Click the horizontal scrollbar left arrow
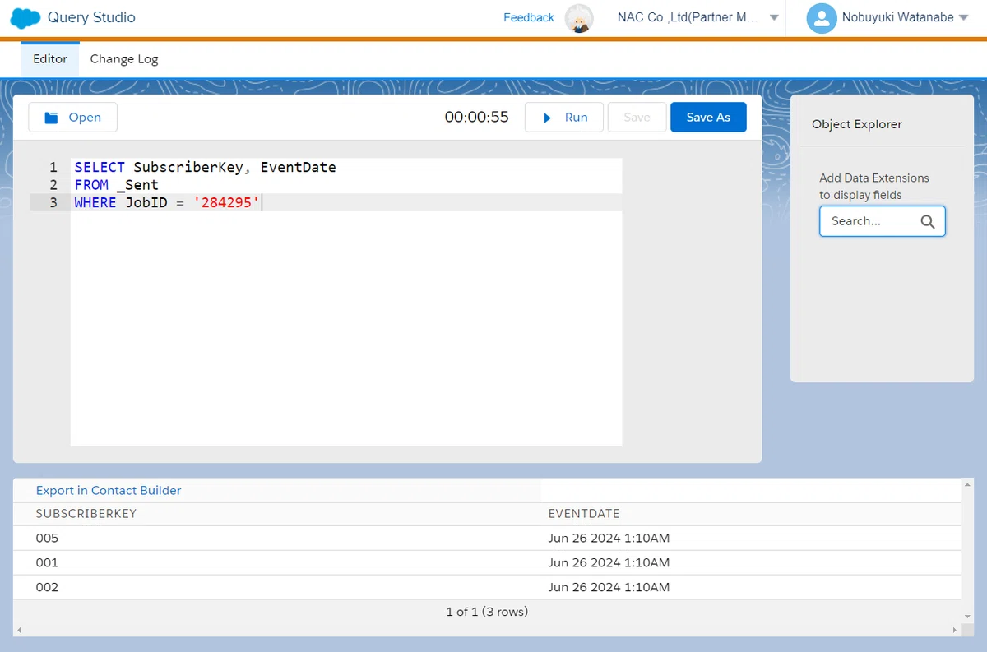Screen dimensions: 987x652 point(18,631)
